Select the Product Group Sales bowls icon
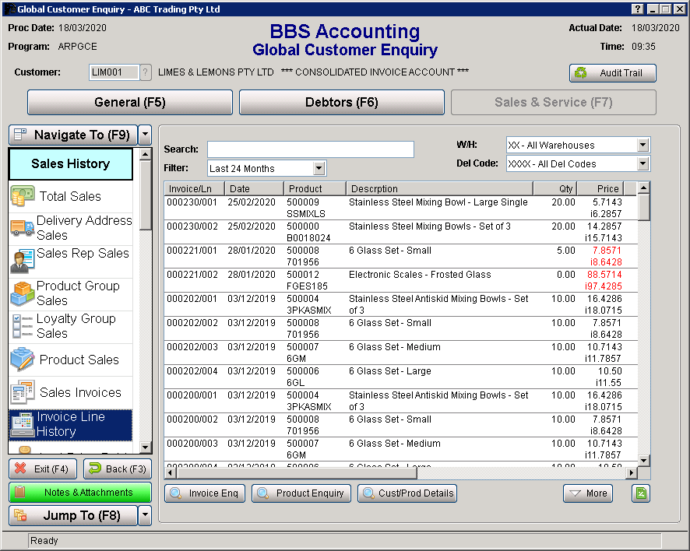Viewport: 690px width, 551px height. 23,293
